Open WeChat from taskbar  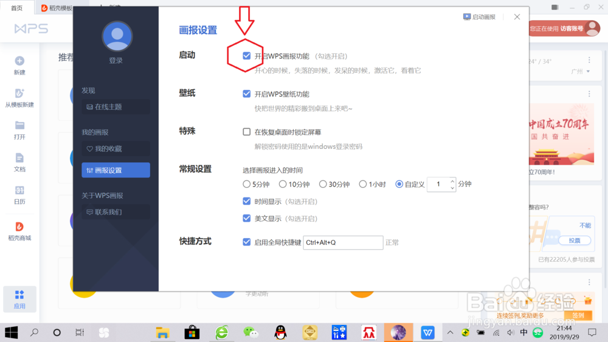[x=251, y=332]
